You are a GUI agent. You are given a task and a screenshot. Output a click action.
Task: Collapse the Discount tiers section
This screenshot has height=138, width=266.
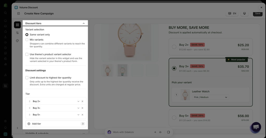point(84,23)
